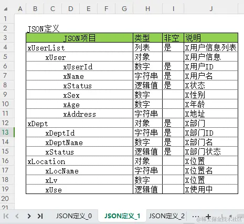The width and height of the screenshot is (244, 224).
Task: Select the xDeptId cell
Action: [79, 133]
